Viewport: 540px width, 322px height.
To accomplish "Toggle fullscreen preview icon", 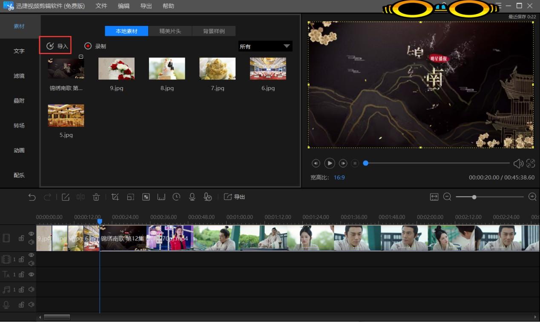I will click(531, 163).
